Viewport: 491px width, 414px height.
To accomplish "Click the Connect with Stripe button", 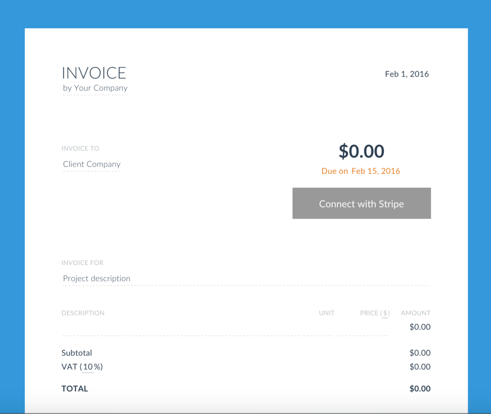I will [362, 204].
